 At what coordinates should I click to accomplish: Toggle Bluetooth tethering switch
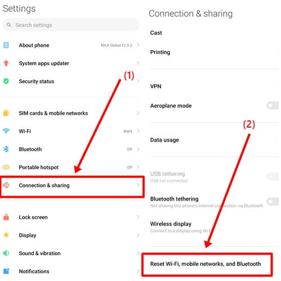coord(273,202)
